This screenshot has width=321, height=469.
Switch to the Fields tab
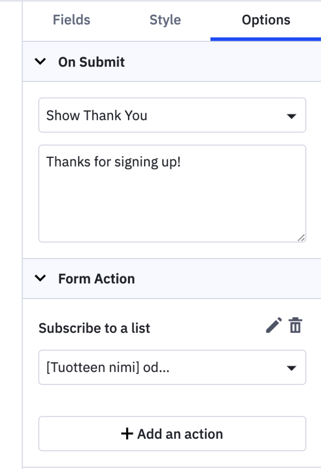(72, 20)
